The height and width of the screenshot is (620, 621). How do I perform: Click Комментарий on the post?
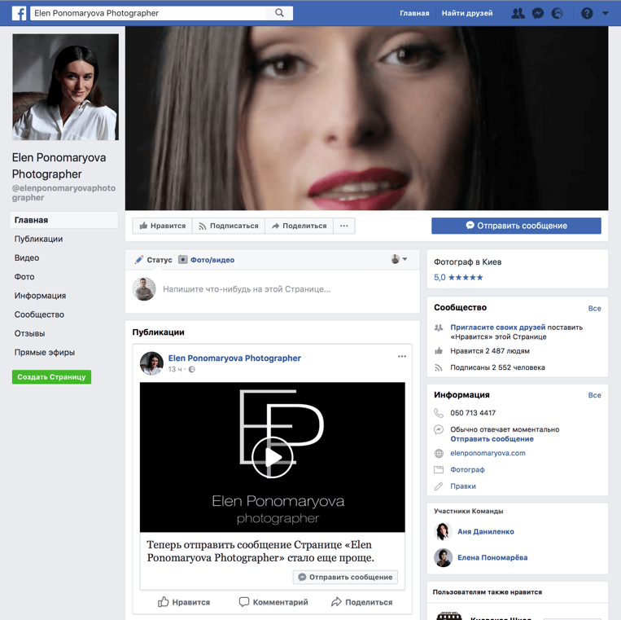coord(273,602)
